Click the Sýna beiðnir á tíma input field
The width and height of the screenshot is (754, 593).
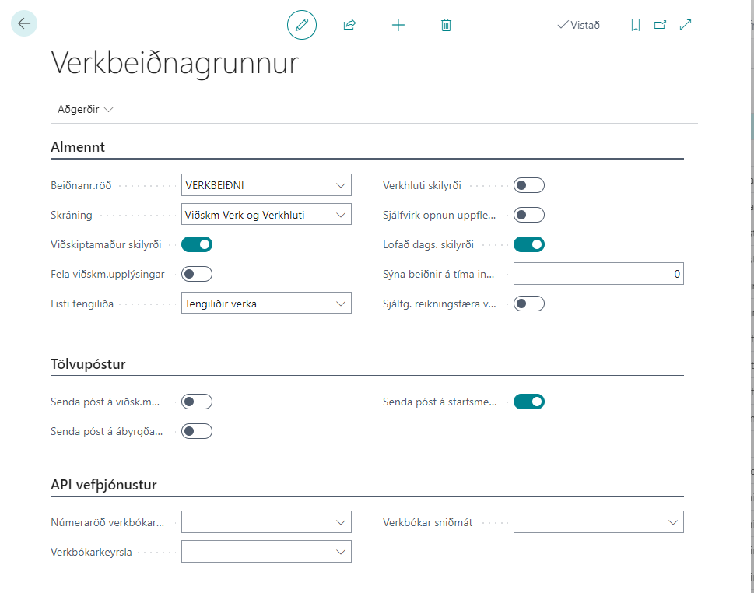(x=598, y=274)
